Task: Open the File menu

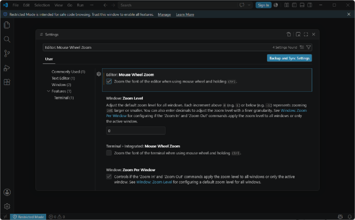Action: click(x=16, y=5)
